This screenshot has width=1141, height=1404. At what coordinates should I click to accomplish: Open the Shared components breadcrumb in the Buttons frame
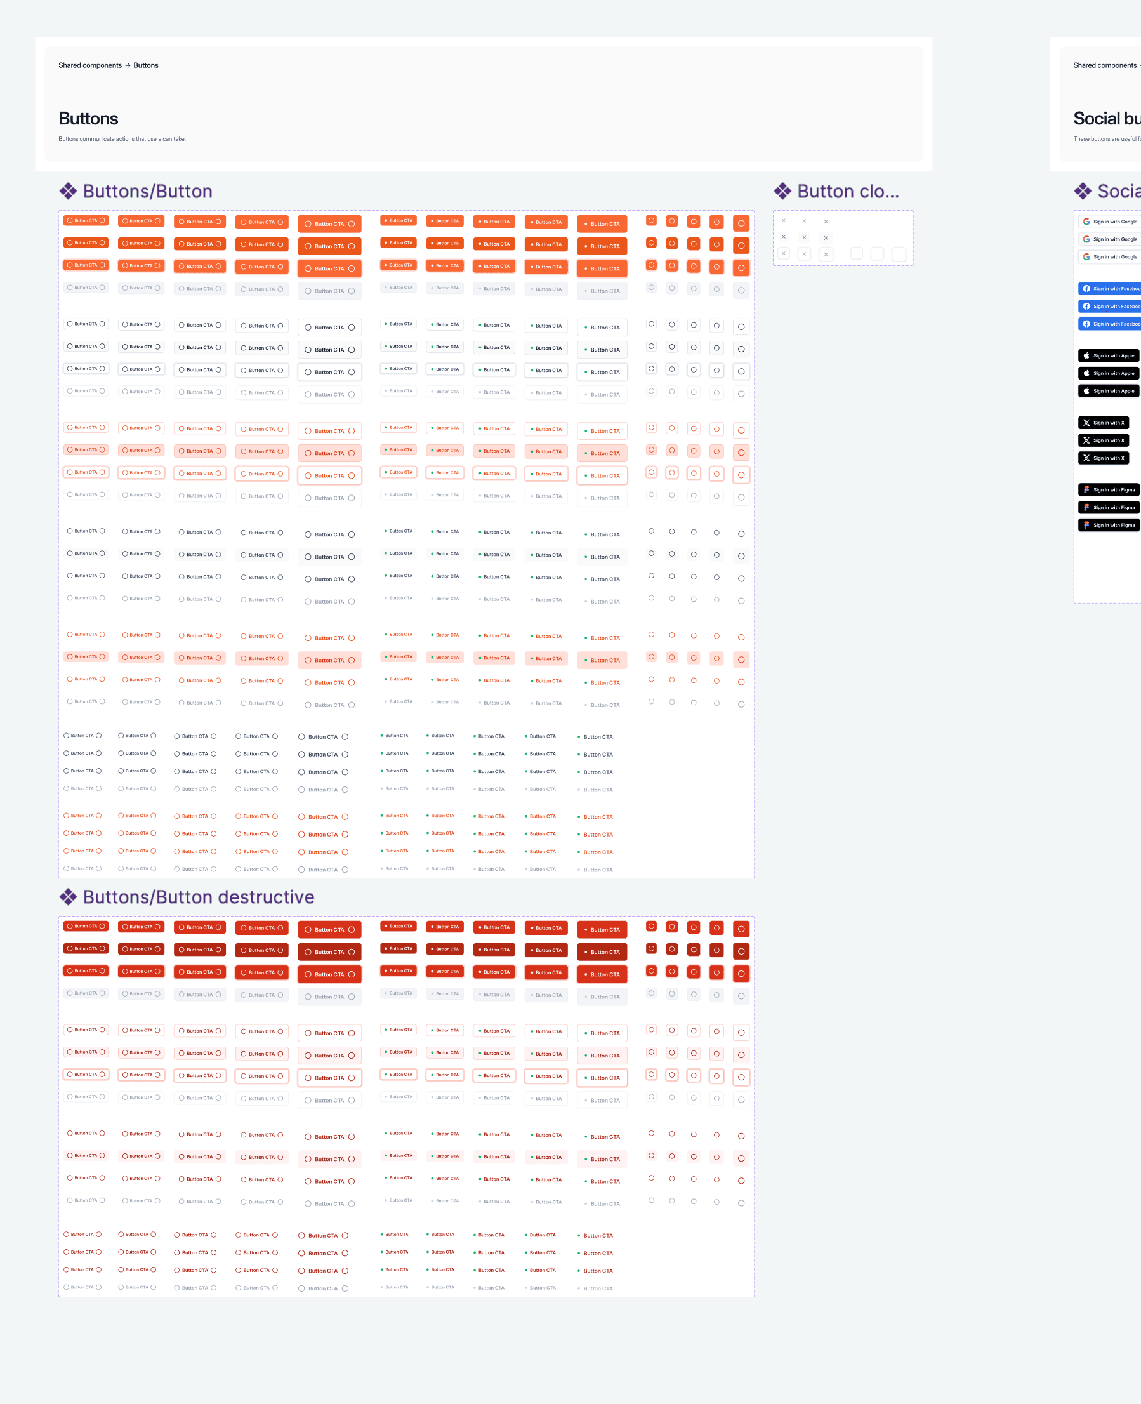(90, 65)
